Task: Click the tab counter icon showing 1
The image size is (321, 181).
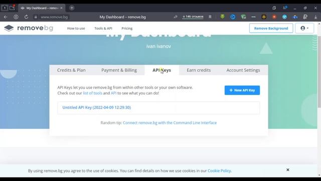Action: point(5,8)
